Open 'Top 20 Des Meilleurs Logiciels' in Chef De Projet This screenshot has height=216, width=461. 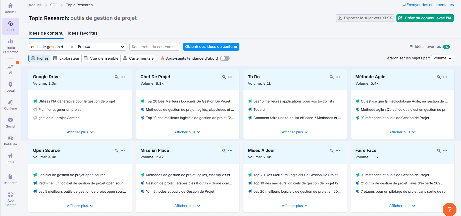click(188, 101)
